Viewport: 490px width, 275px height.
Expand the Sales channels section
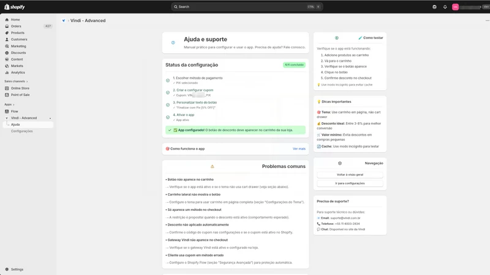(x=17, y=81)
